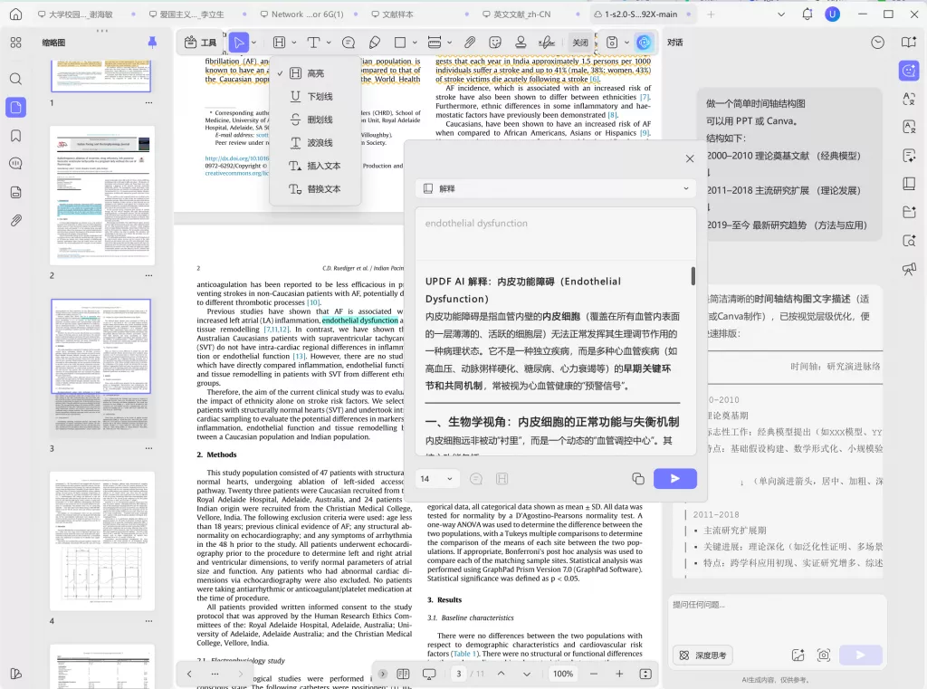
Task: Open the search icon in left sidebar
Action: point(15,79)
